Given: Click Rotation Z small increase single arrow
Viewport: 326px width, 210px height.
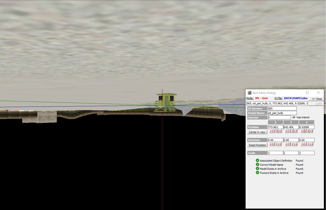Looking at the screenshot, I should point(308,144).
